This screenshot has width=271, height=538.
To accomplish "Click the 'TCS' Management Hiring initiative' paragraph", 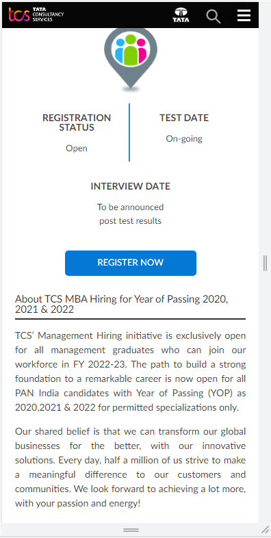I will point(130,372).
